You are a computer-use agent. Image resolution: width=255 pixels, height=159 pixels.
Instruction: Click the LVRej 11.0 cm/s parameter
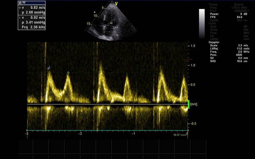230,49
